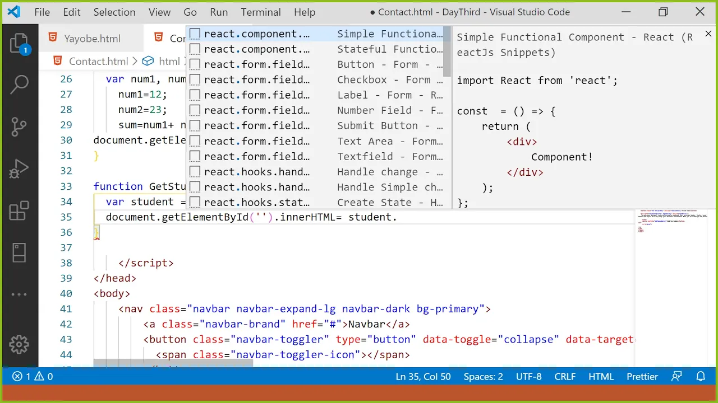Select the 'Text Area - Form...' suggestion description
Image resolution: width=718 pixels, height=403 pixels.
(x=390, y=142)
